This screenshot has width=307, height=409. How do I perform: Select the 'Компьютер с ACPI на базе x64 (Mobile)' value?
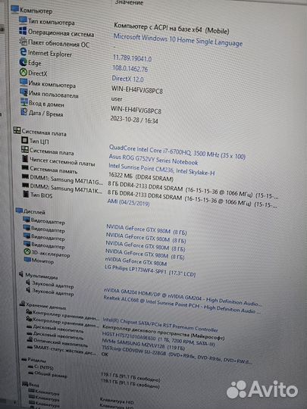click(172, 28)
